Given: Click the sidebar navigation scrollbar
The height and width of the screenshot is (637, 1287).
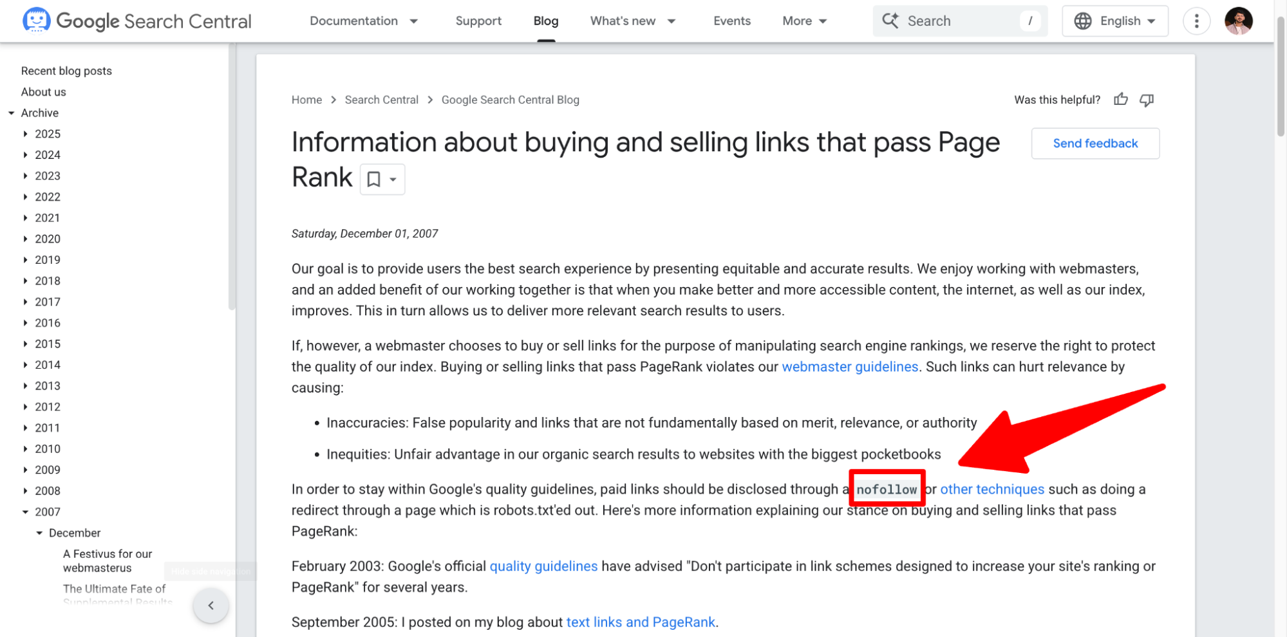Looking at the screenshot, I should click(232, 177).
